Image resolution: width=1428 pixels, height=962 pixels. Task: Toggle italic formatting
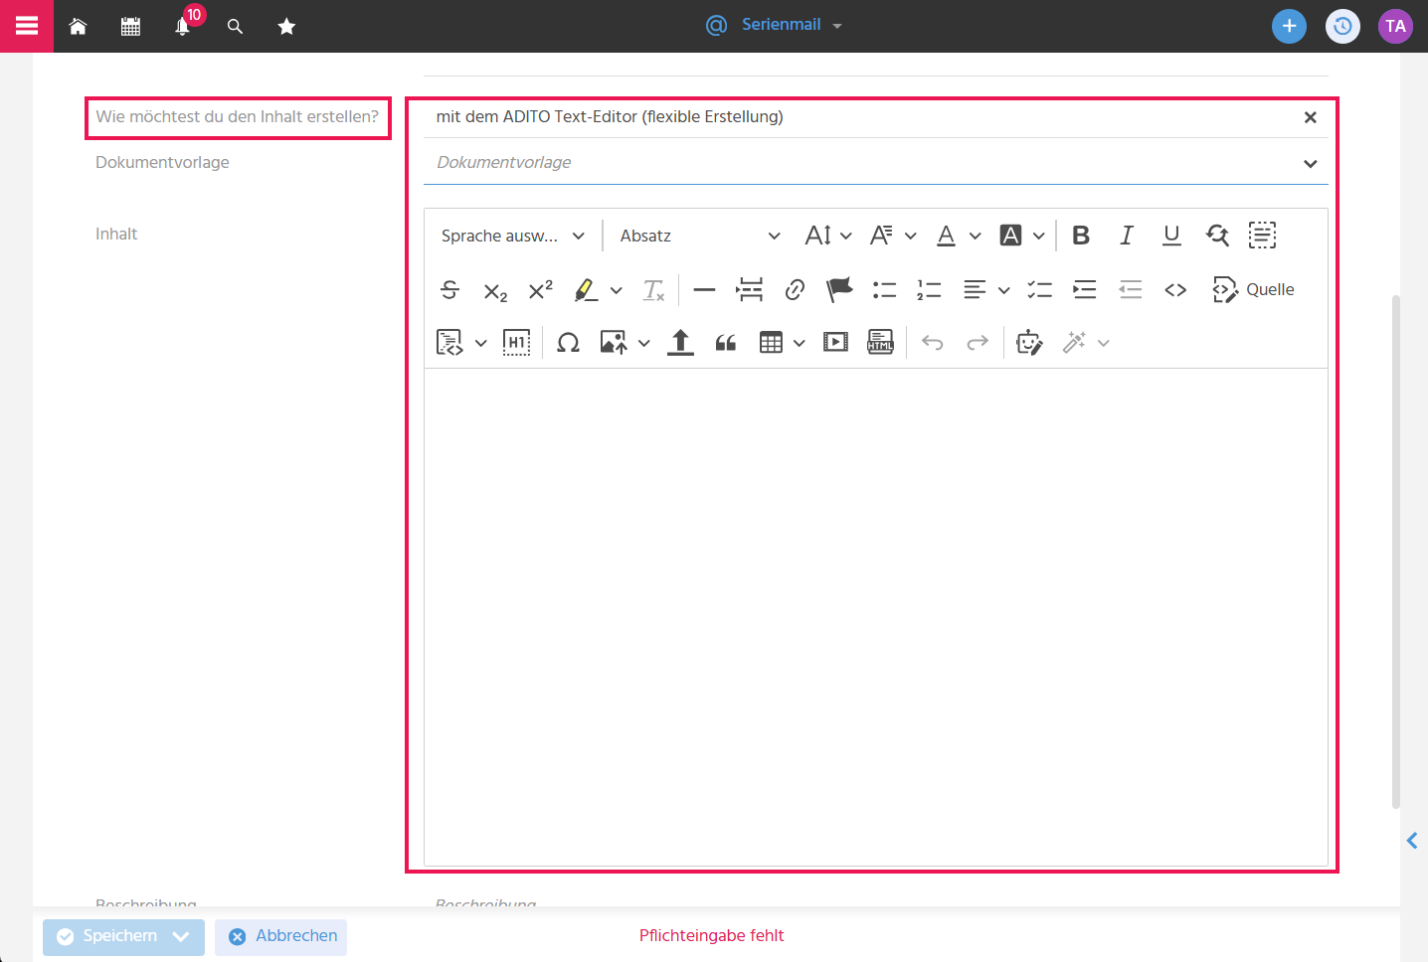click(1127, 236)
